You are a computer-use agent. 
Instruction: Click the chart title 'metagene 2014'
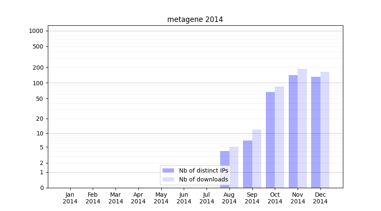pyautogui.click(x=195, y=19)
